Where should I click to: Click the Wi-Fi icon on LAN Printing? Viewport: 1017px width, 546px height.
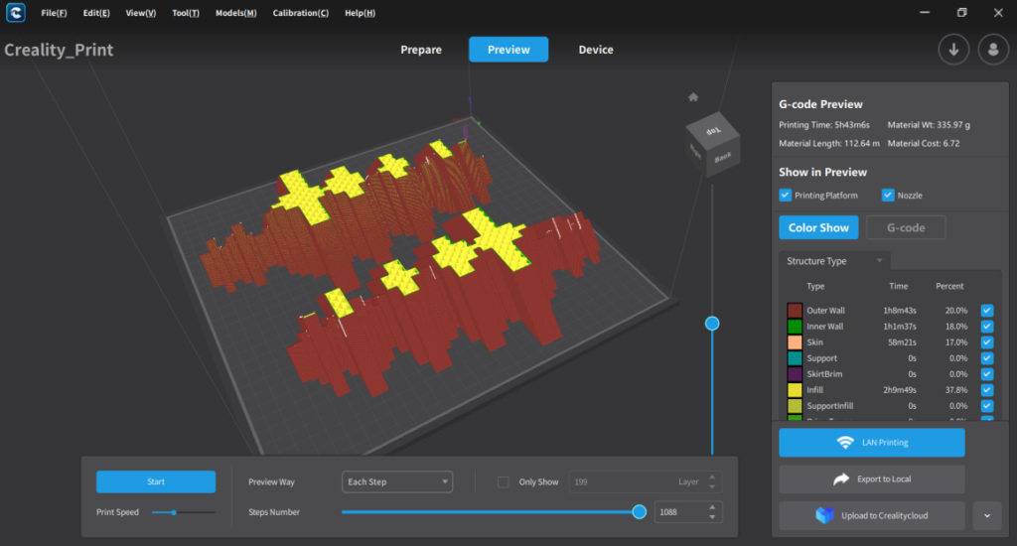tap(845, 442)
